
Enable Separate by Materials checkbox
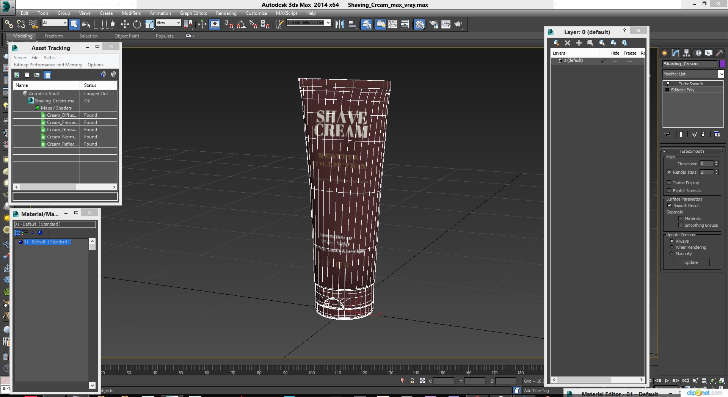(x=681, y=218)
